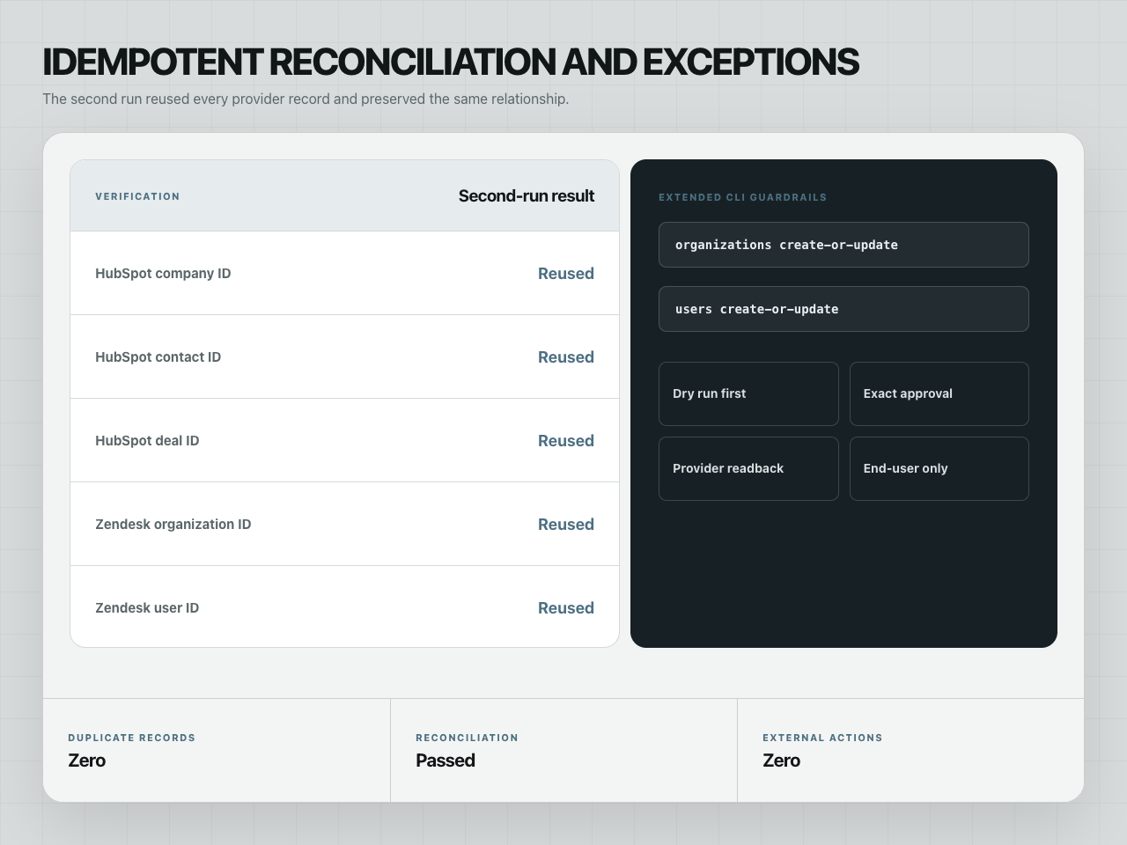This screenshot has height=845, width=1127.
Task: Click the slide title "Idempotent Reconciliation and Exceptions"
Action: pos(451,62)
